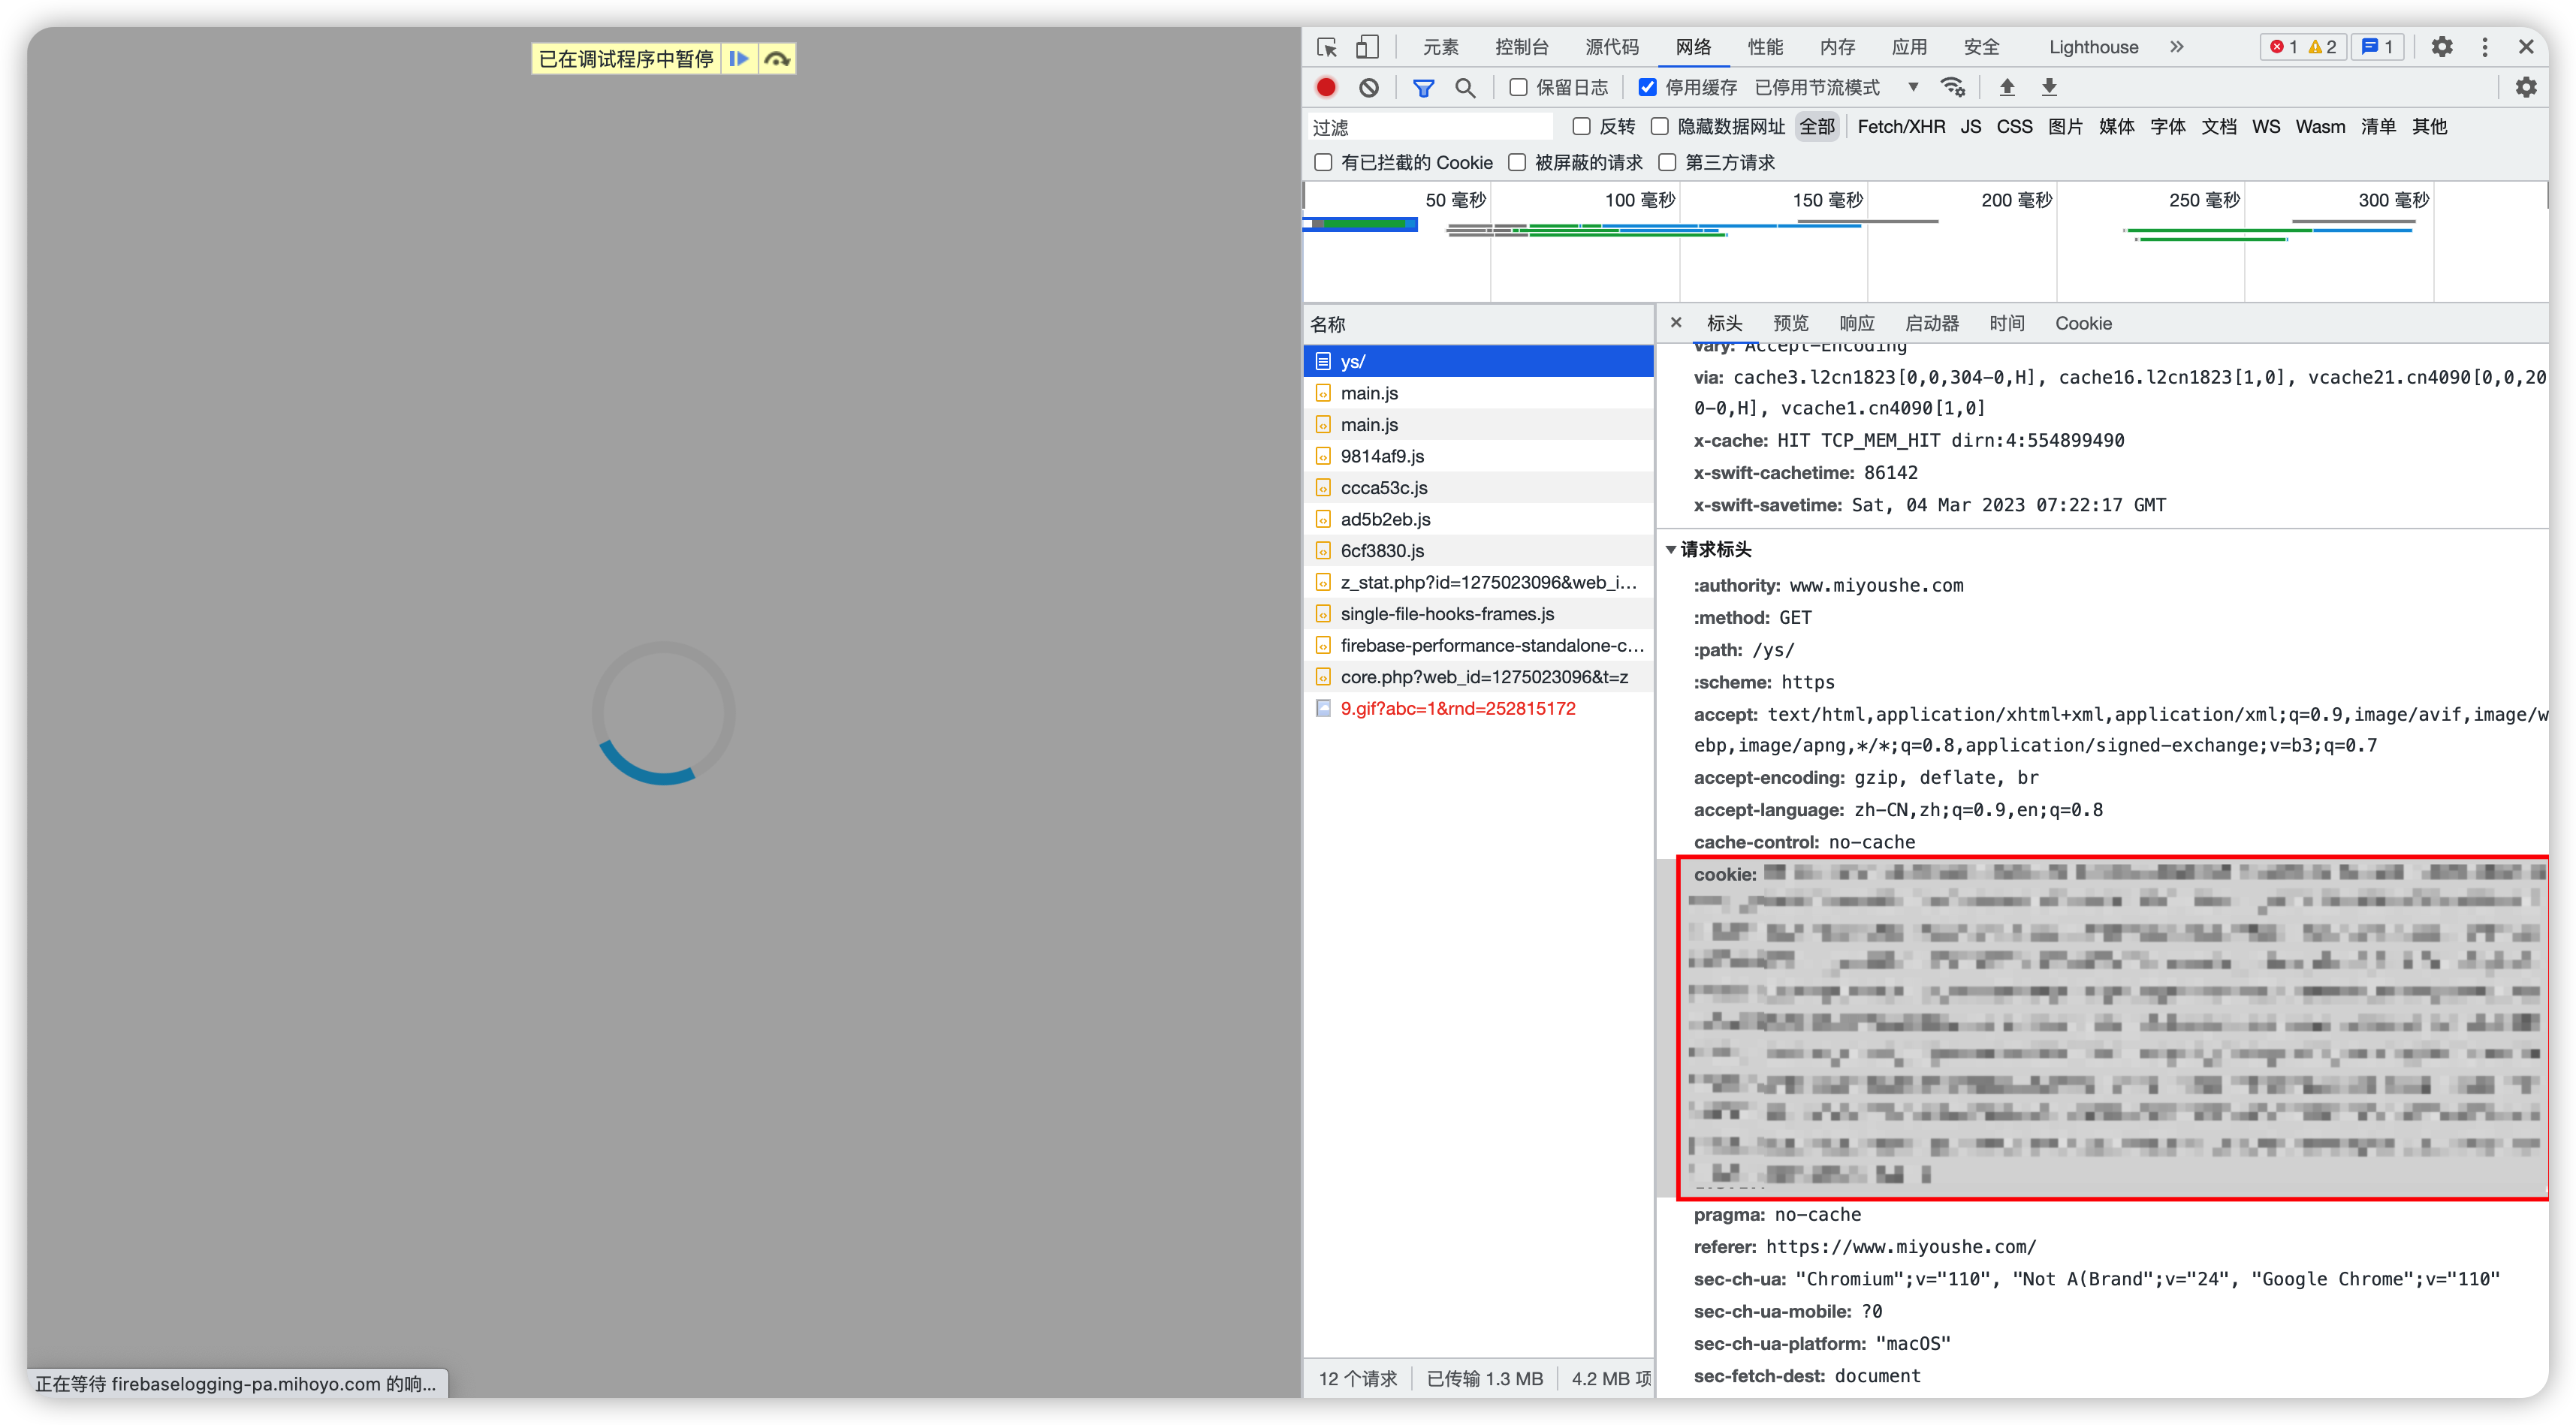Toggle the device toolbar icon
Image resolution: width=2576 pixels, height=1425 pixels.
[1367, 47]
